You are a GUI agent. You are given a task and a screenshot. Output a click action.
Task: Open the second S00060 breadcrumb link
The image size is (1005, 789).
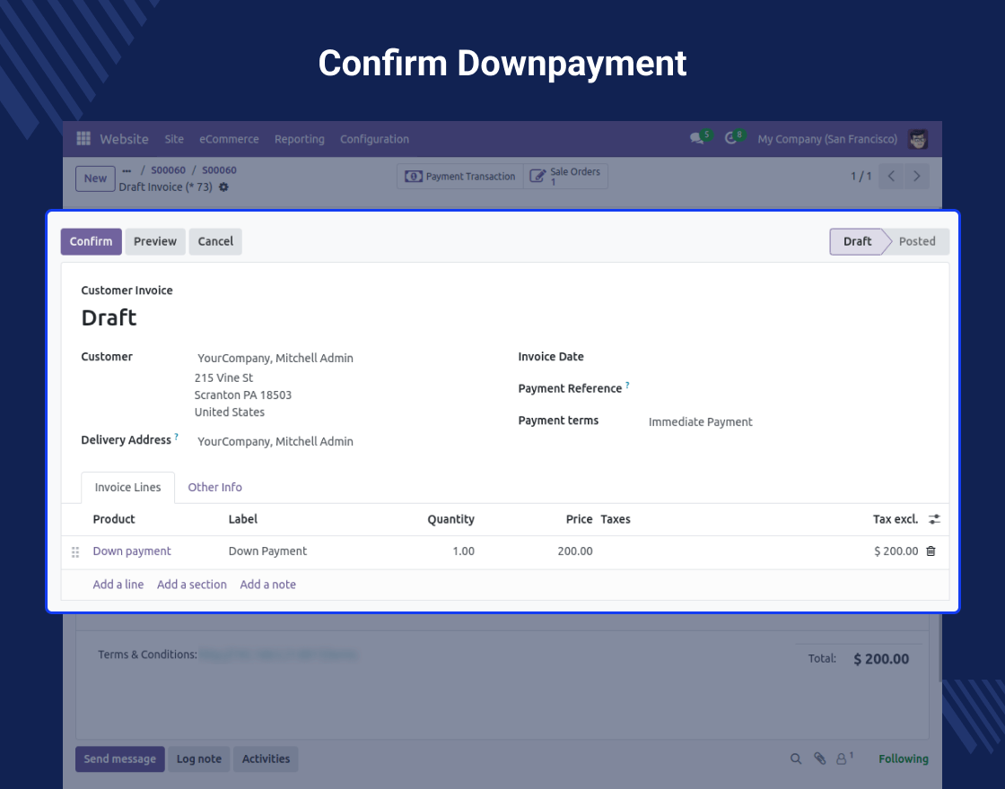[x=219, y=170]
